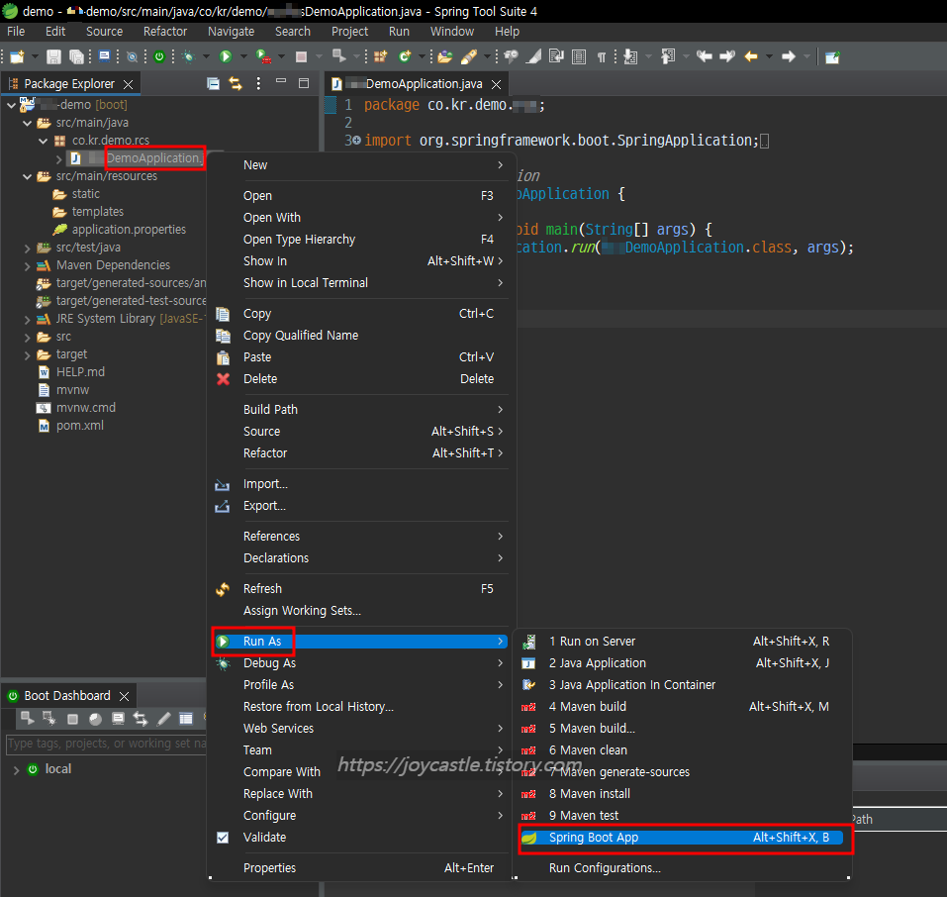Screen dimensions: 947x897
Task: Click Boot Dashboard open console icon
Action: point(119,718)
